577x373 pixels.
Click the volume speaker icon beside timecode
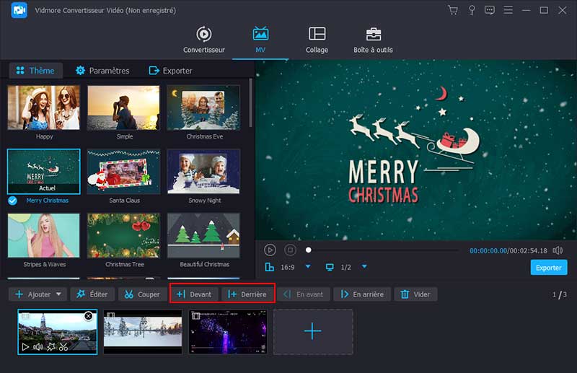click(x=558, y=250)
